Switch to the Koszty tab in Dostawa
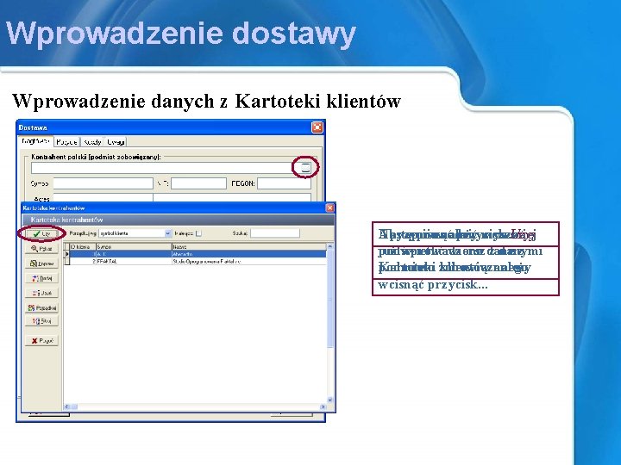 pyautogui.click(x=92, y=141)
